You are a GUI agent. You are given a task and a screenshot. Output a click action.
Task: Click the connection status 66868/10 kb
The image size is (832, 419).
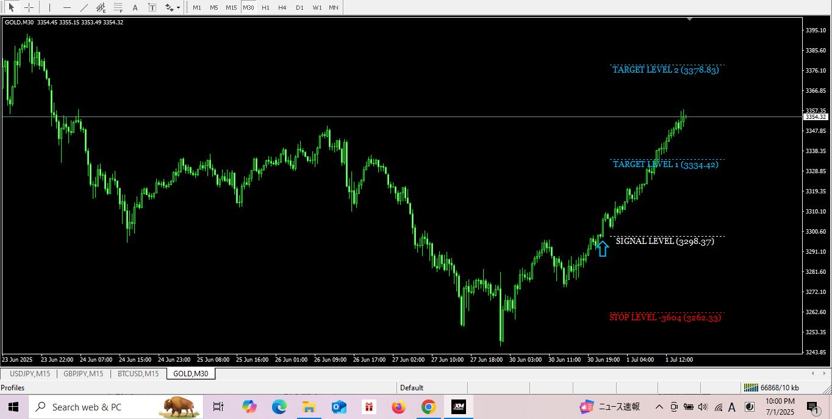[x=772, y=388]
